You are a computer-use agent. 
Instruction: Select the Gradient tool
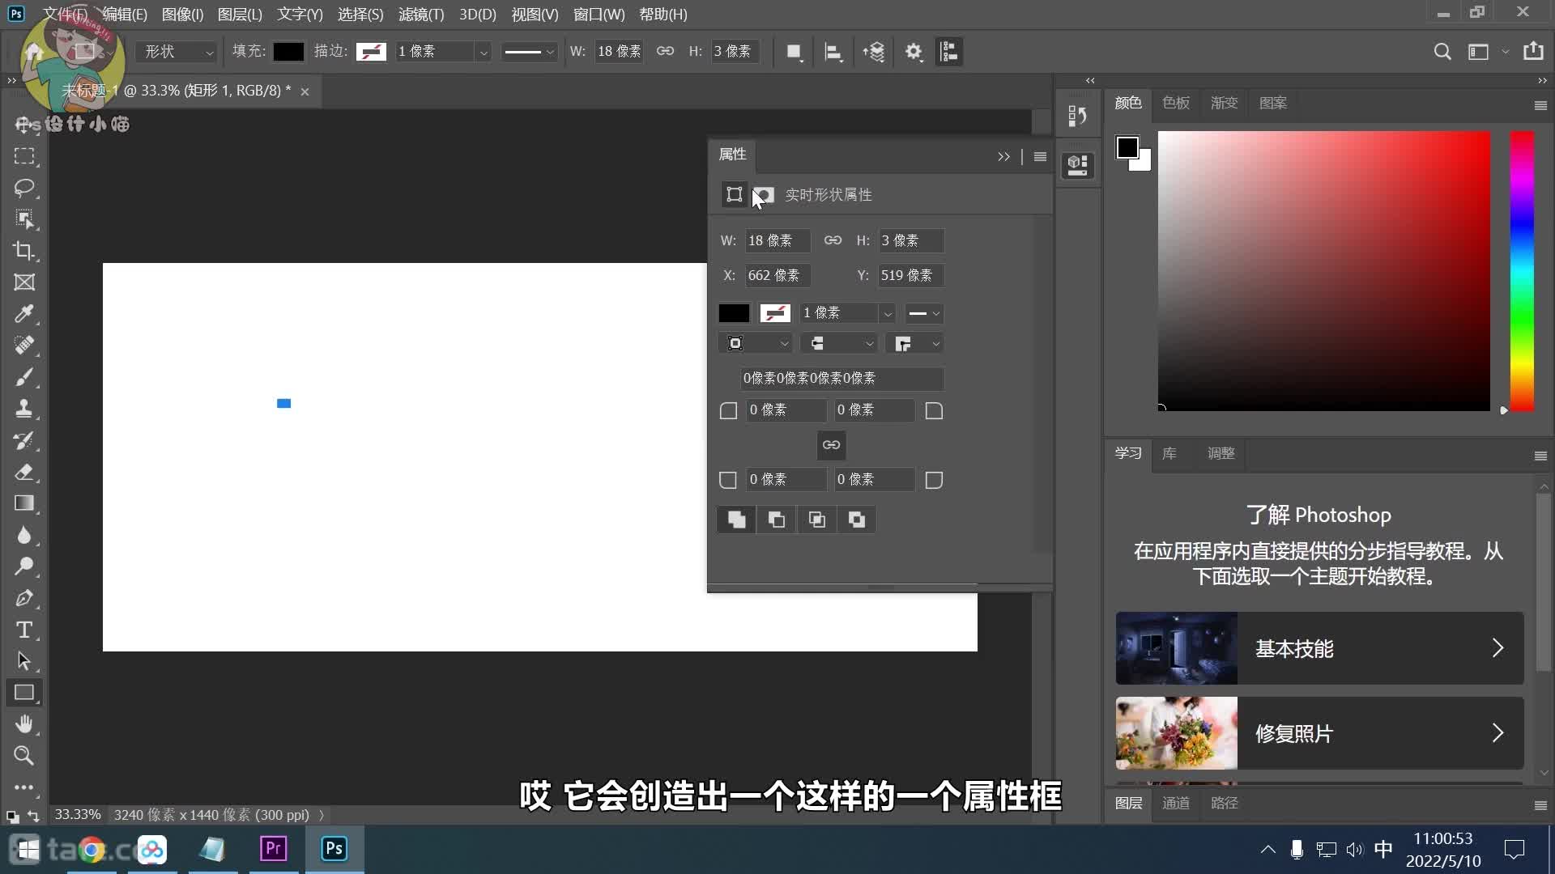tap(24, 503)
